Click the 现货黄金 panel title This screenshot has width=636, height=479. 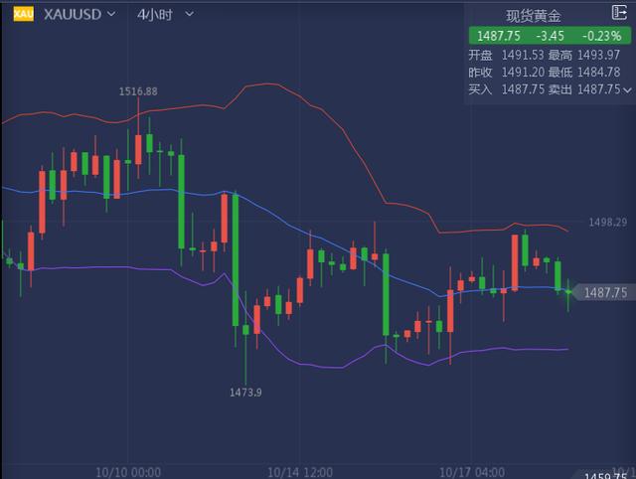534,15
